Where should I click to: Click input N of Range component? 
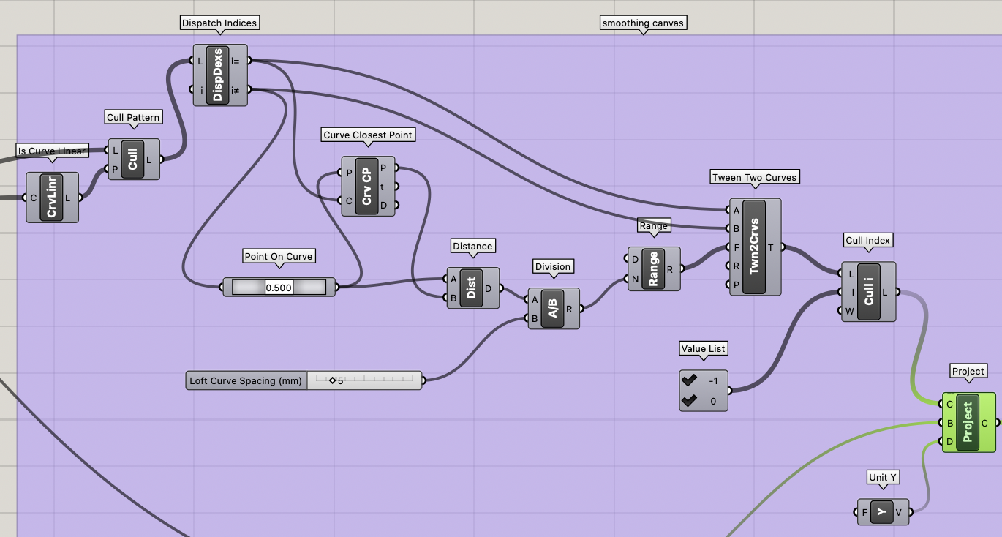coord(634,279)
